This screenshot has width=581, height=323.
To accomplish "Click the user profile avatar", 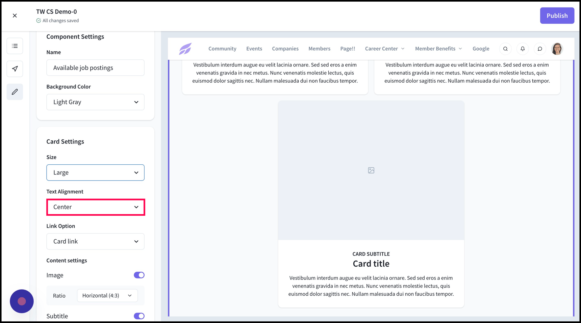I will (557, 49).
